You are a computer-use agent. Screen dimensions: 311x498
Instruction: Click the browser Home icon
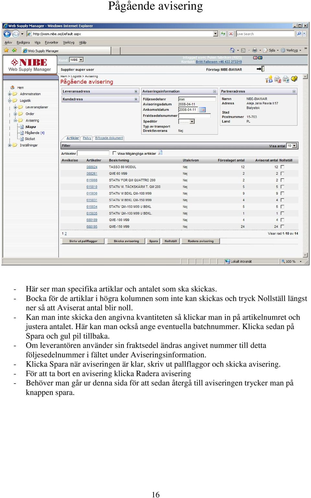coord(232,50)
